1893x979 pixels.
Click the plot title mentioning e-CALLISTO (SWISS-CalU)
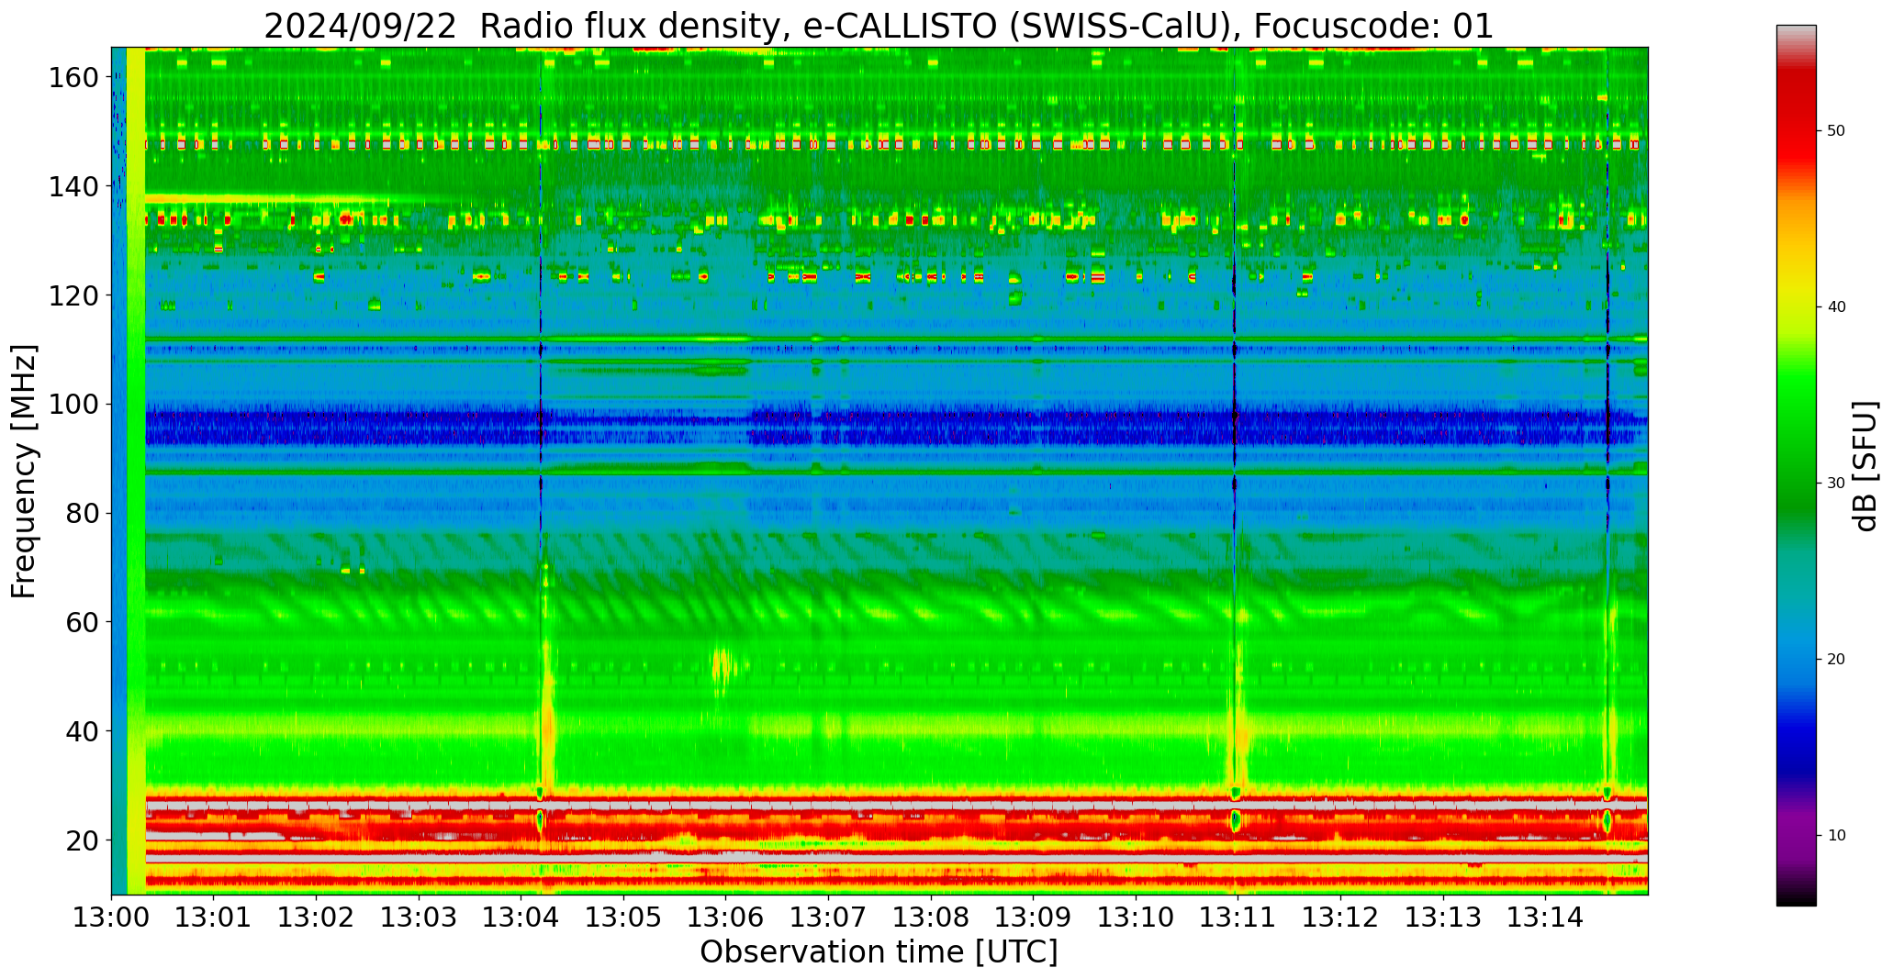point(879,26)
